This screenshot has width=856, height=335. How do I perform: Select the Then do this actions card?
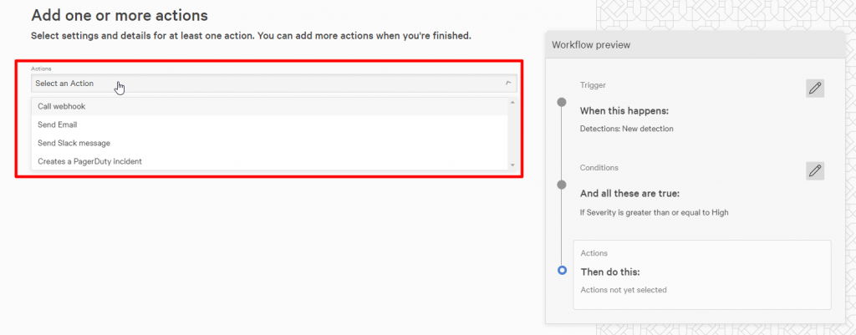tap(702, 275)
